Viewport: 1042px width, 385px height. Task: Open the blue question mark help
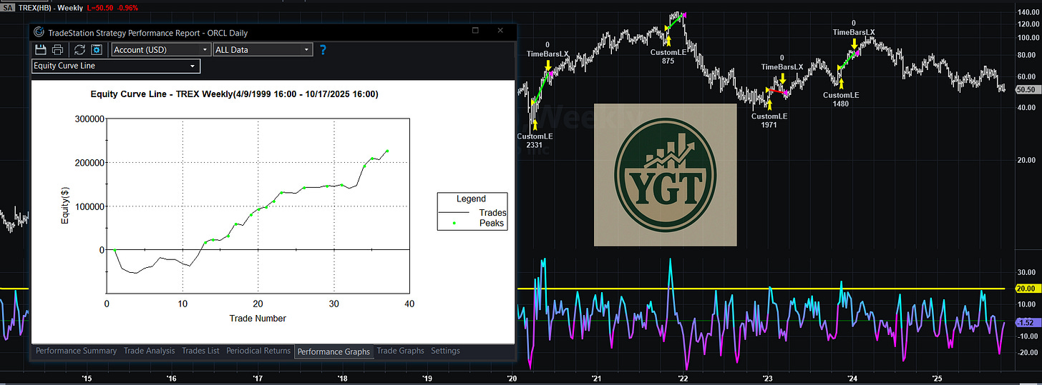pyautogui.click(x=323, y=50)
